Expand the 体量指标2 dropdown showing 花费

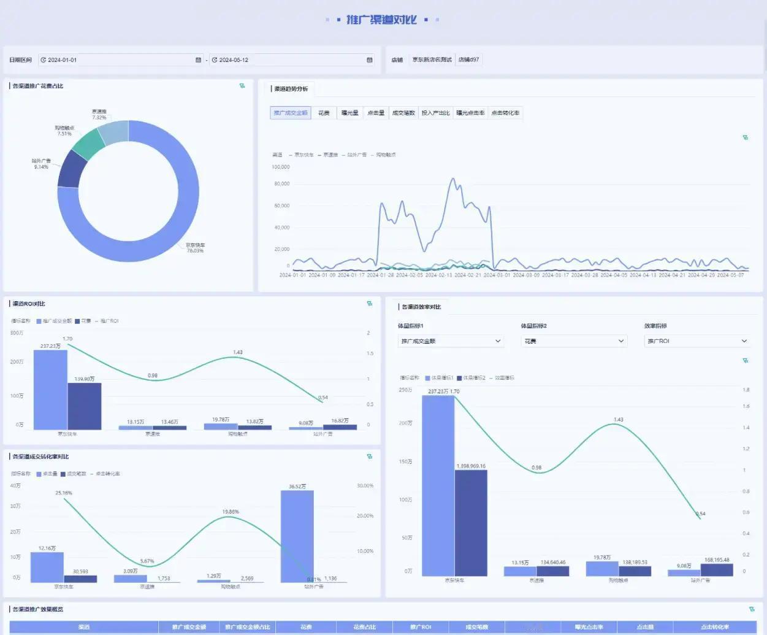(x=574, y=341)
